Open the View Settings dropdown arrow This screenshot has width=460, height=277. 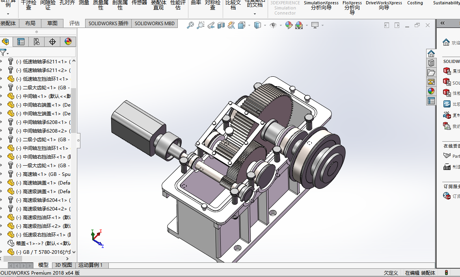322,26
